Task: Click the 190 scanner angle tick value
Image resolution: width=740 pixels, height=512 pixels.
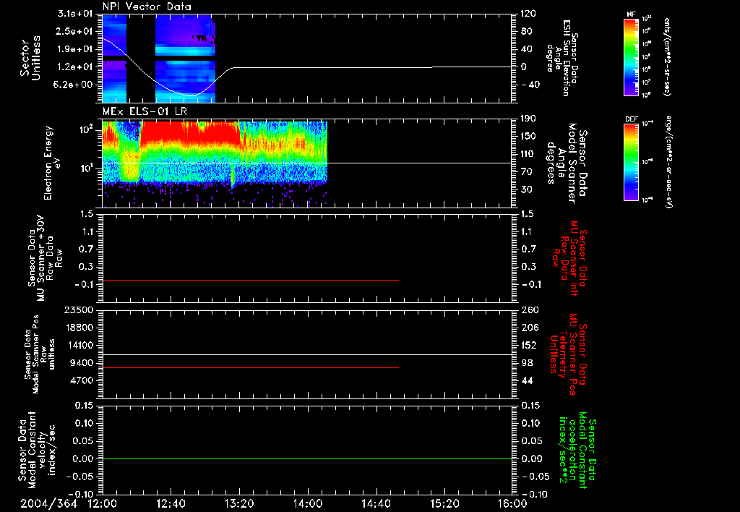Action: [528, 118]
